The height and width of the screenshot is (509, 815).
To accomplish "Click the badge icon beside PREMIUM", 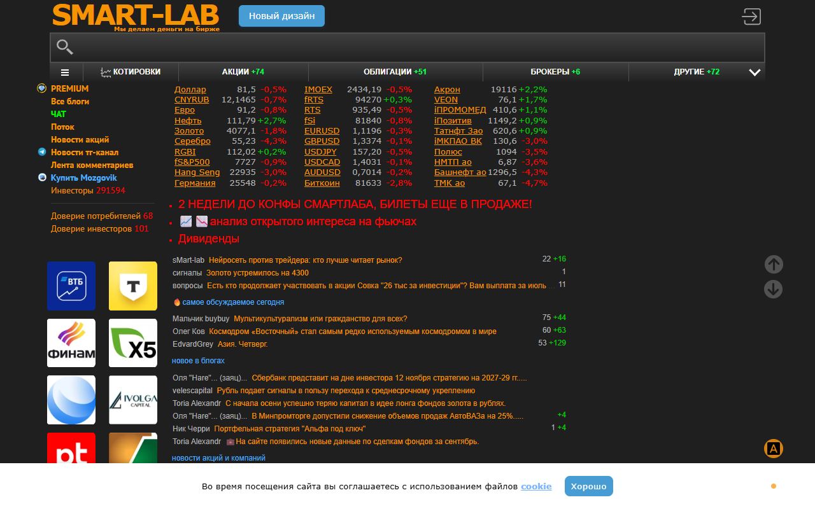I will 42,88.
